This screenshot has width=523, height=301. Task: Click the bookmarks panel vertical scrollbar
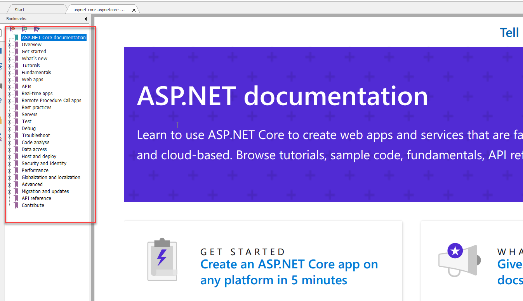(x=92, y=155)
